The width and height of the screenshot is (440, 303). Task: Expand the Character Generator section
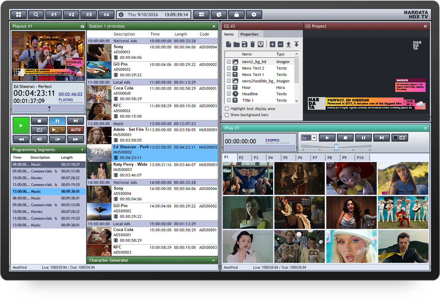pyautogui.click(x=213, y=260)
